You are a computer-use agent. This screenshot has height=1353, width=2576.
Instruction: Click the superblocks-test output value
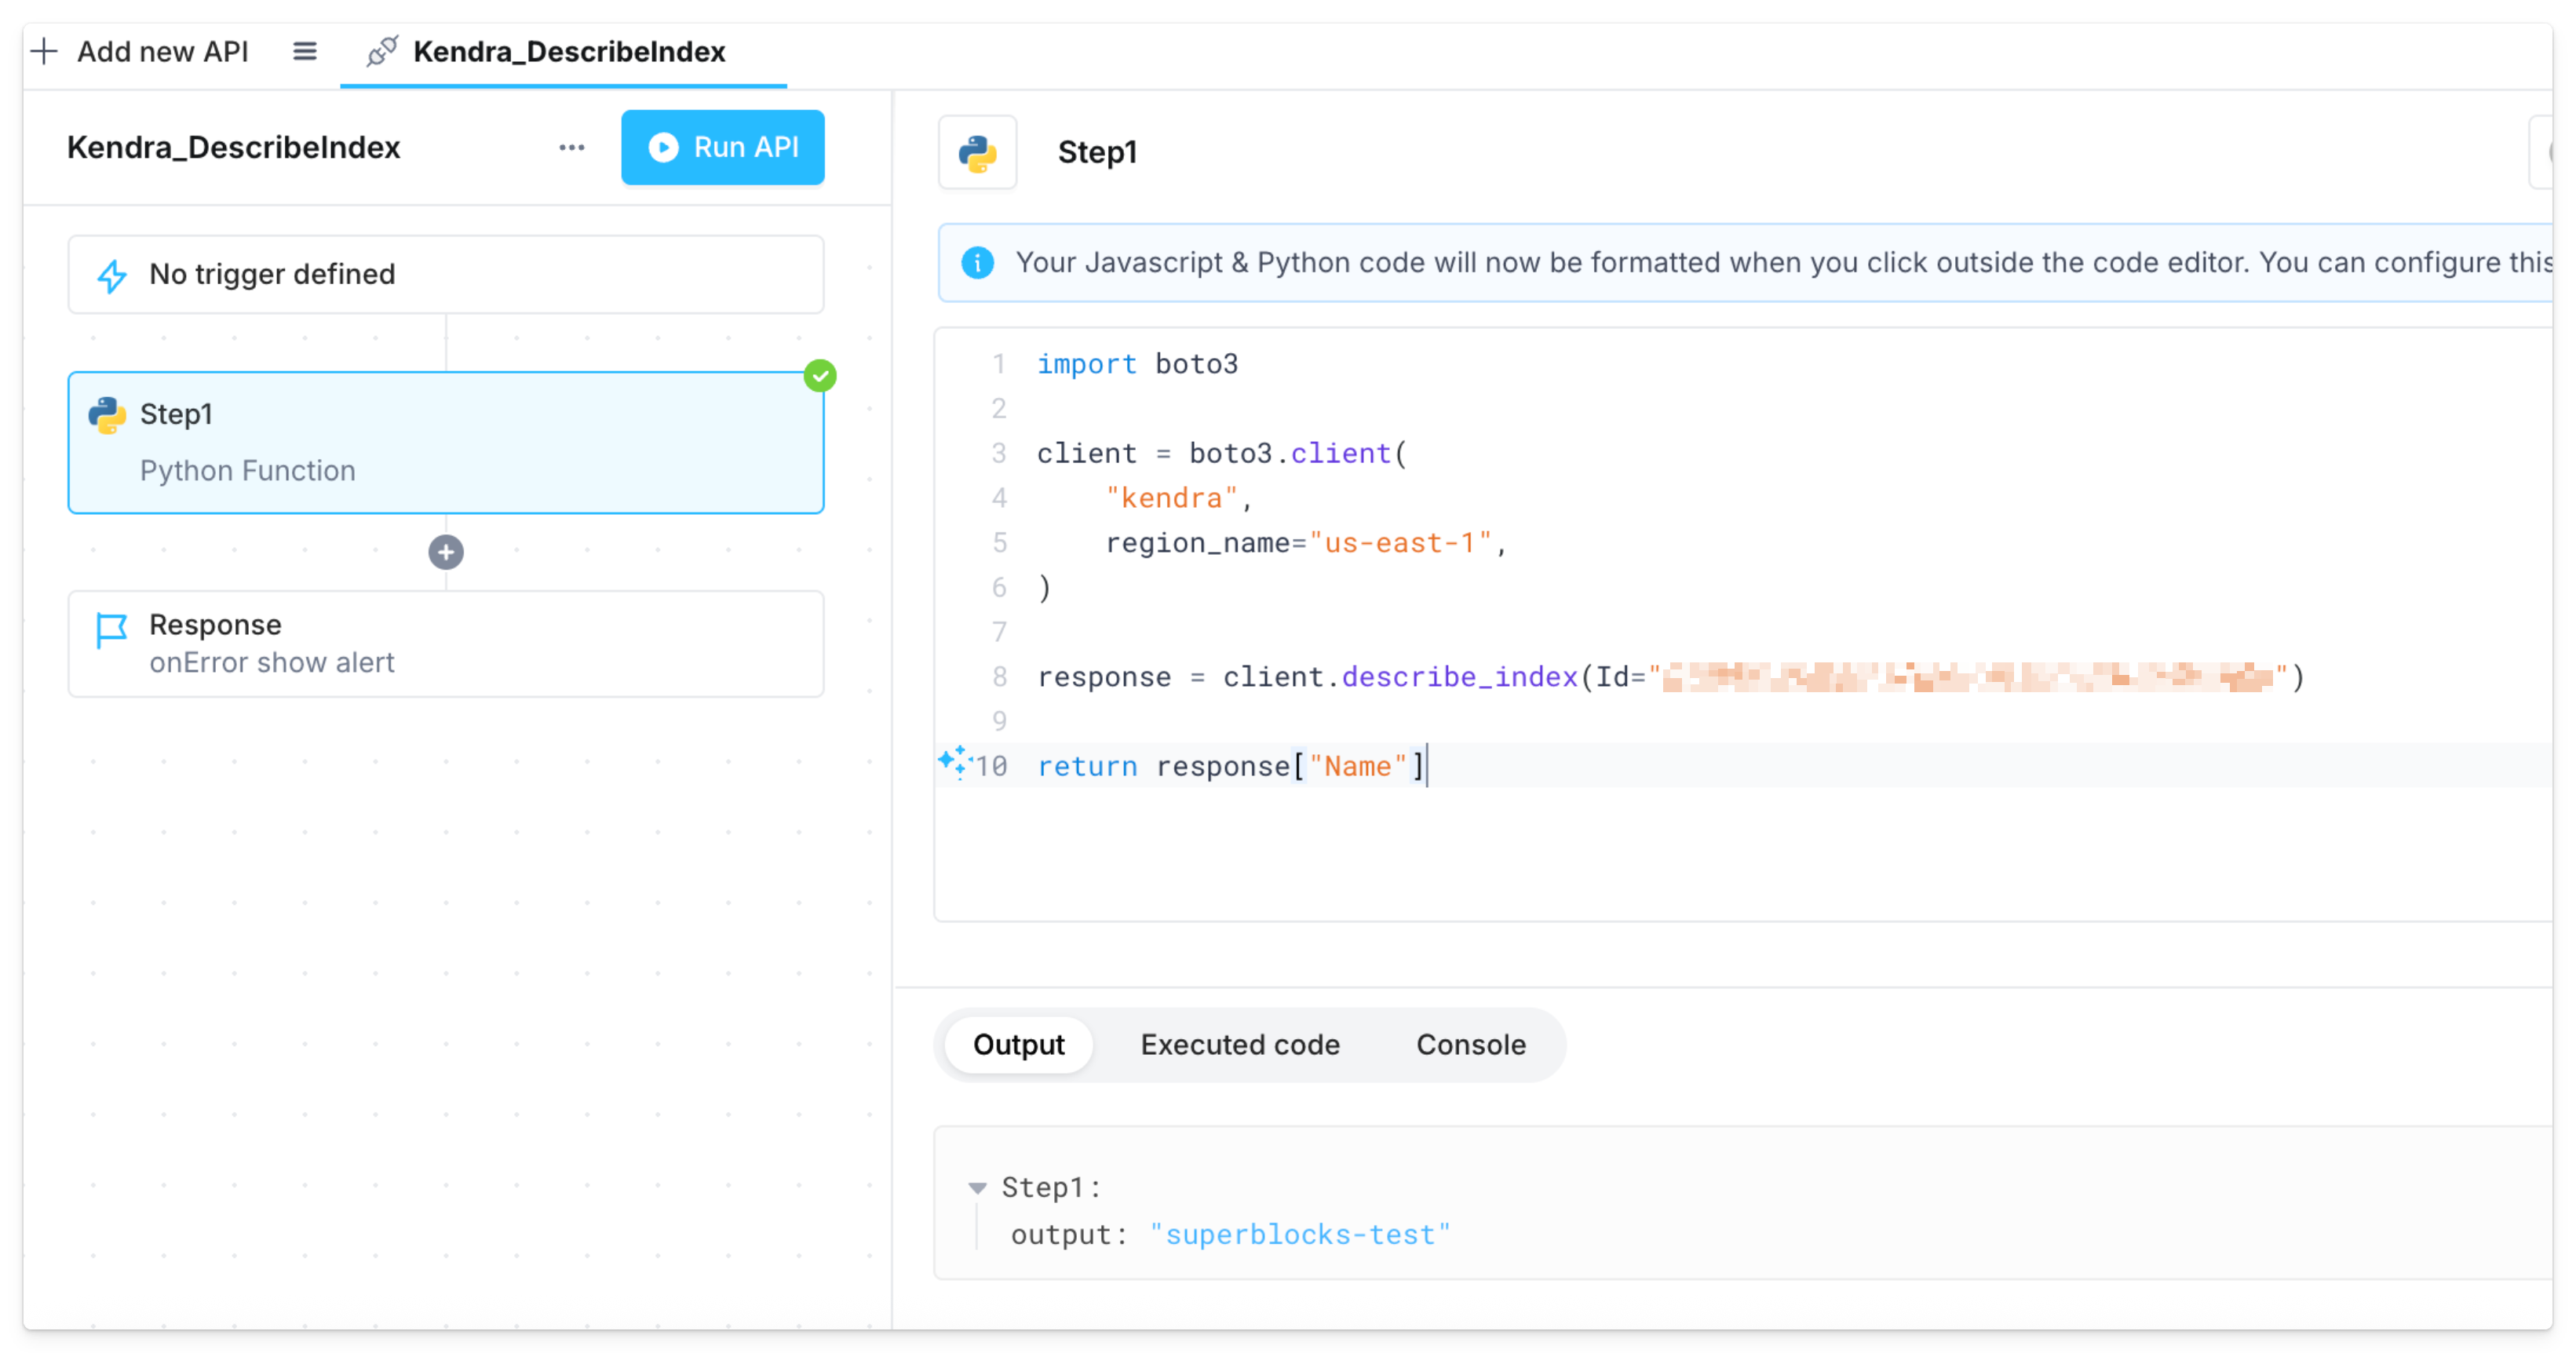pyautogui.click(x=1300, y=1234)
